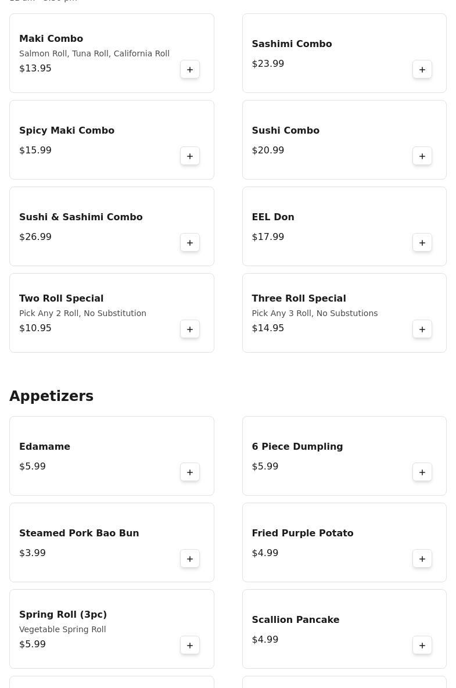Add Sashimi Combo to order

(x=422, y=70)
